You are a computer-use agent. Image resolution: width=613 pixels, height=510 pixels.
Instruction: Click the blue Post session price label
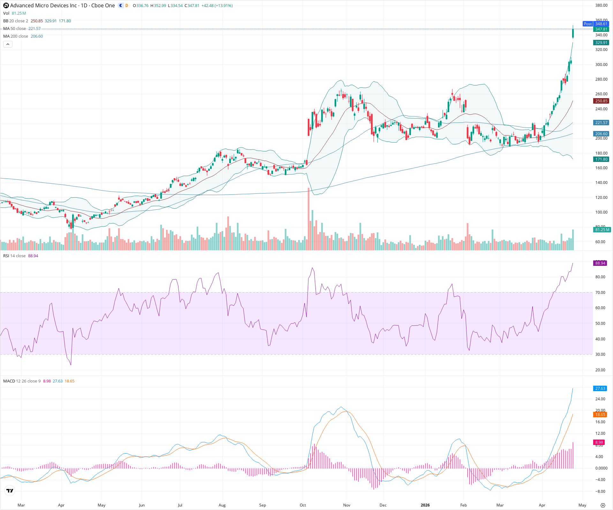(x=588, y=24)
